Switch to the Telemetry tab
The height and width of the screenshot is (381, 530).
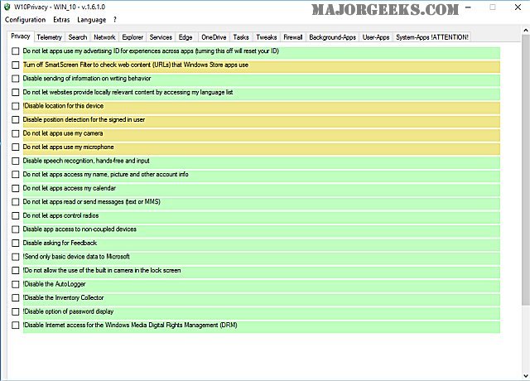49,37
